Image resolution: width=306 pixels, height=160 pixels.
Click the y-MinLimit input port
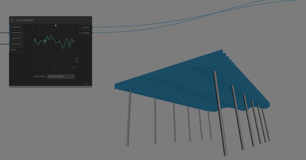click(x=16, y=38)
